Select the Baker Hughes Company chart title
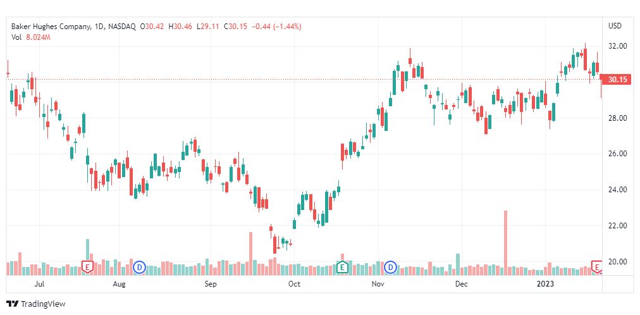 point(74,27)
